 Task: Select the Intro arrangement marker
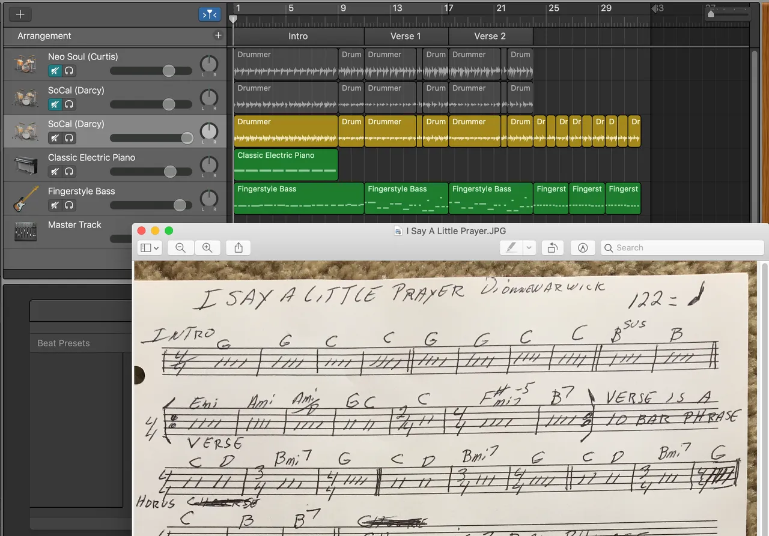(x=298, y=36)
